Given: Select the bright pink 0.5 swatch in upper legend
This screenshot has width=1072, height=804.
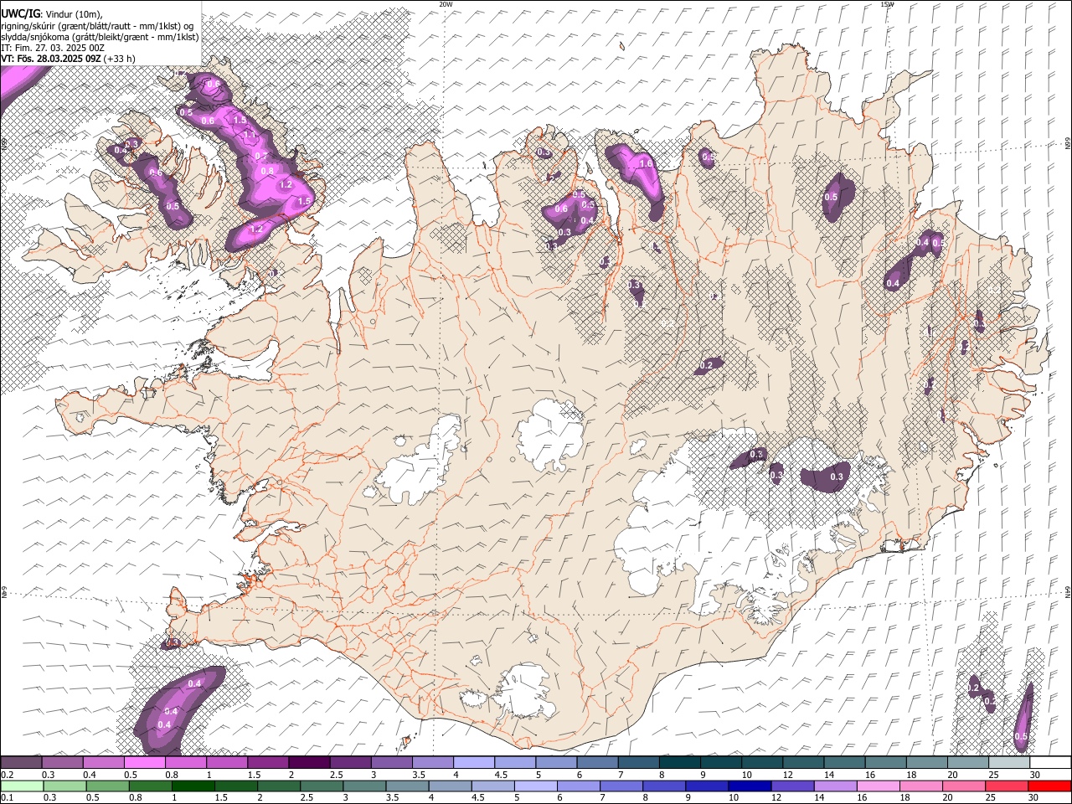Looking at the screenshot, I should pyautogui.click(x=144, y=762).
